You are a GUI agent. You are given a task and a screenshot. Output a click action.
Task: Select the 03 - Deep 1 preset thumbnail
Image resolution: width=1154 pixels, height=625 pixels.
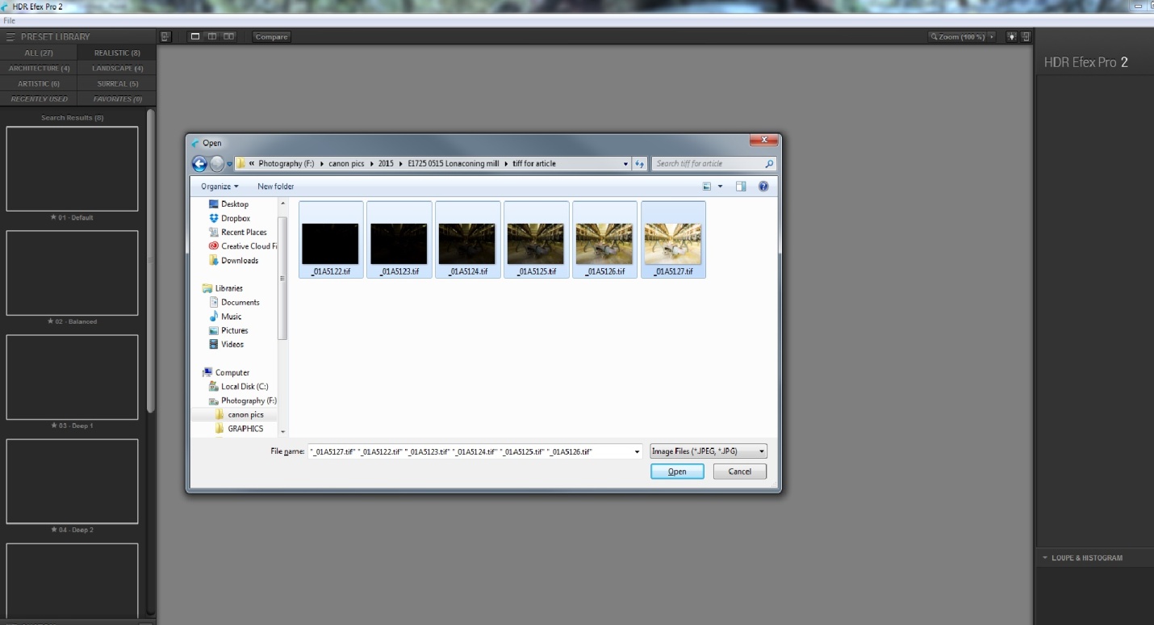72,377
